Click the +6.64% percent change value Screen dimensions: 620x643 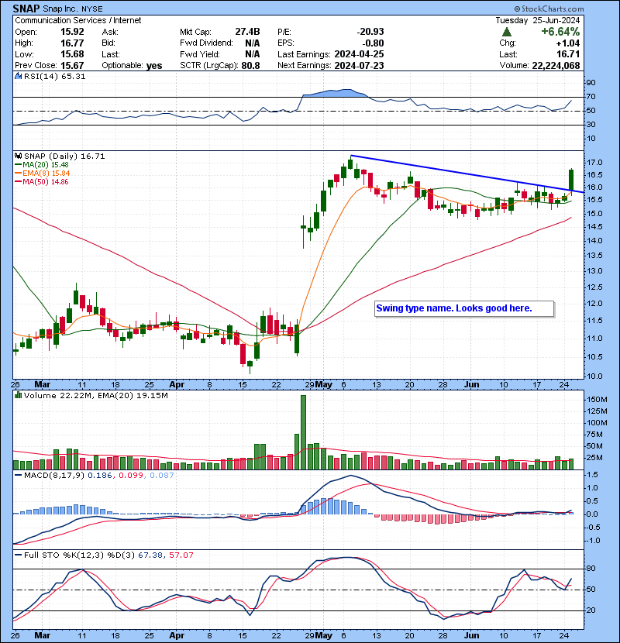[560, 32]
